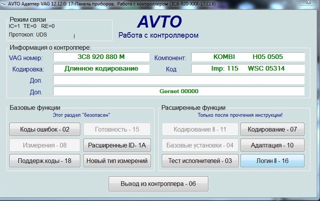Click the Компонент: label
Viewport: 320px width, 201px height.
(170, 58)
